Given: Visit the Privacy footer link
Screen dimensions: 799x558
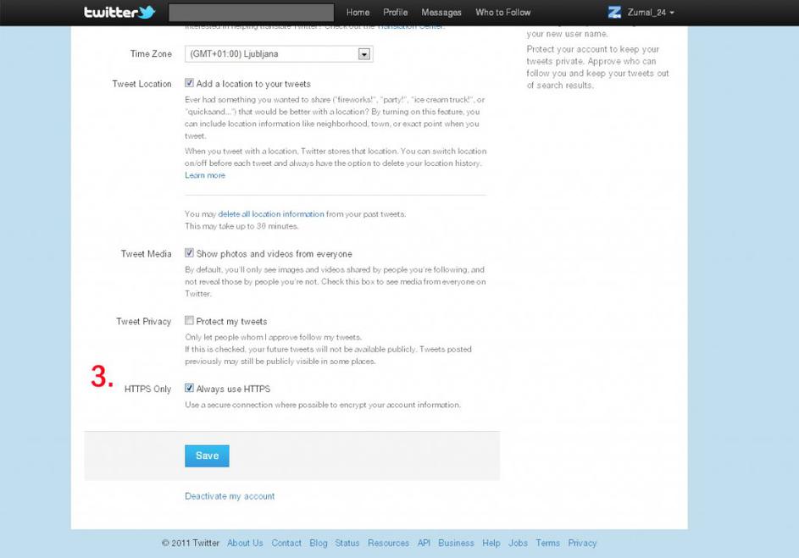Looking at the screenshot, I should pos(582,544).
